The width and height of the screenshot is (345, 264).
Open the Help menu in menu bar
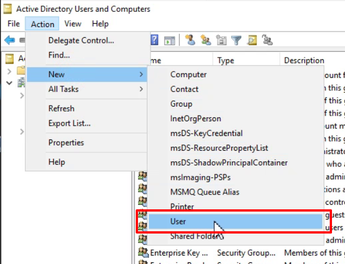pyautogui.click(x=100, y=24)
